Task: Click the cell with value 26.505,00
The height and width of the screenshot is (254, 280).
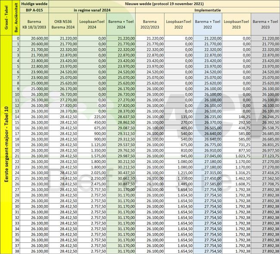Action: point(208,128)
